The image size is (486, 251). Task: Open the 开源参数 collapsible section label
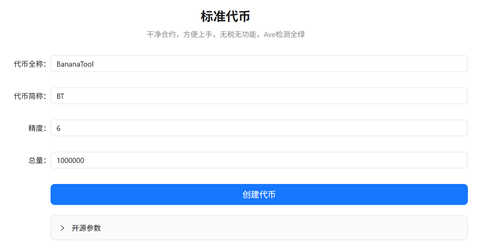click(86, 228)
